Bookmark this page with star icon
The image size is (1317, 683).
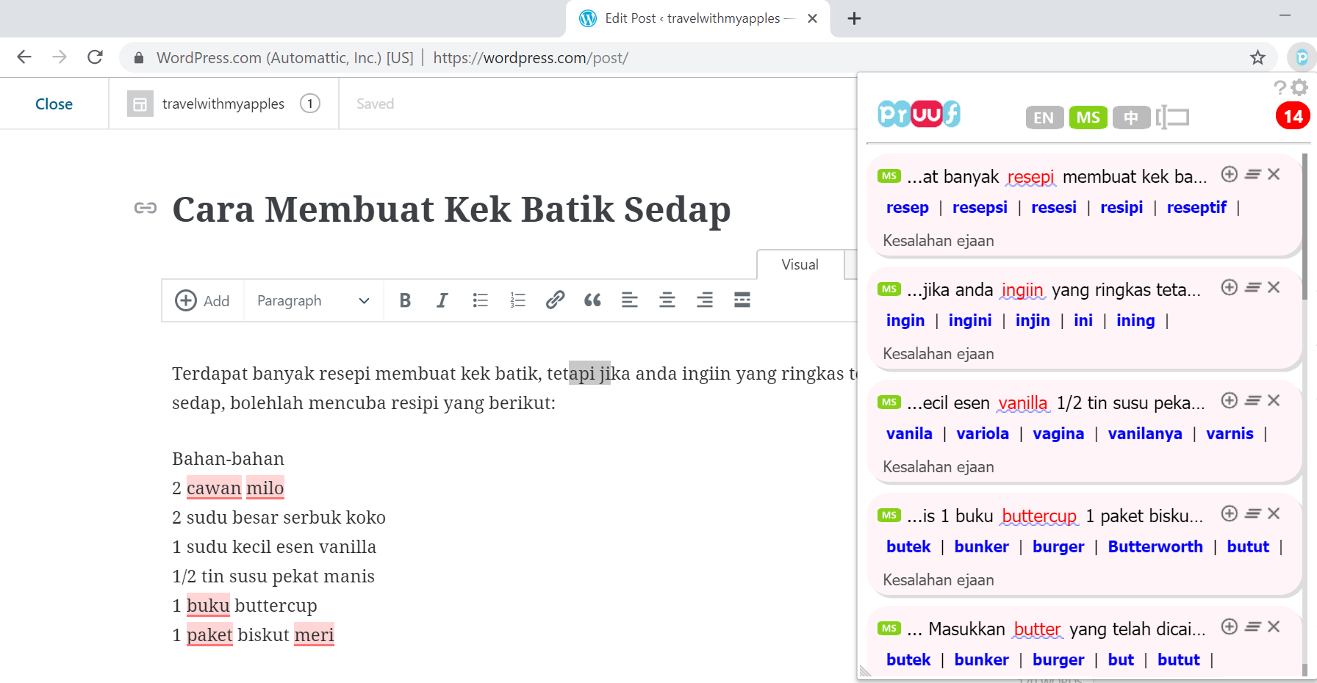click(x=1257, y=57)
